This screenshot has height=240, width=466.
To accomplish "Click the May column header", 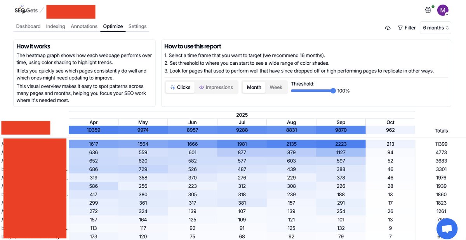I will coord(143,122).
